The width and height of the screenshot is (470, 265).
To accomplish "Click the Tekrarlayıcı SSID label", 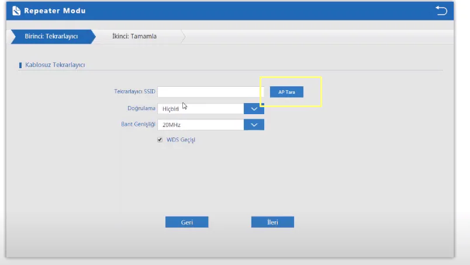I will pyautogui.click(x=134, y=92).
